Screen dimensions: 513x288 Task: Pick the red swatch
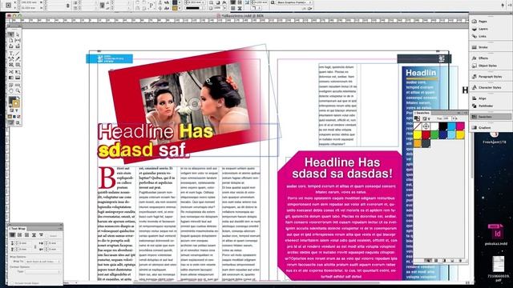[x=426, y=134]
